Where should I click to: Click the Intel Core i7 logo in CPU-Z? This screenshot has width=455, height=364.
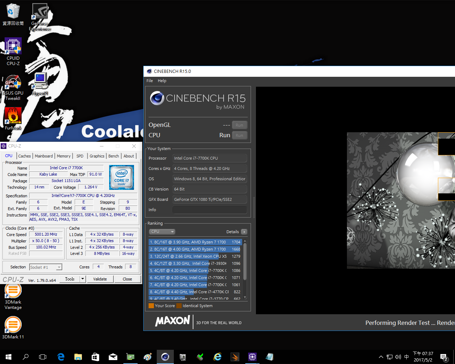(x=122, y=177)
